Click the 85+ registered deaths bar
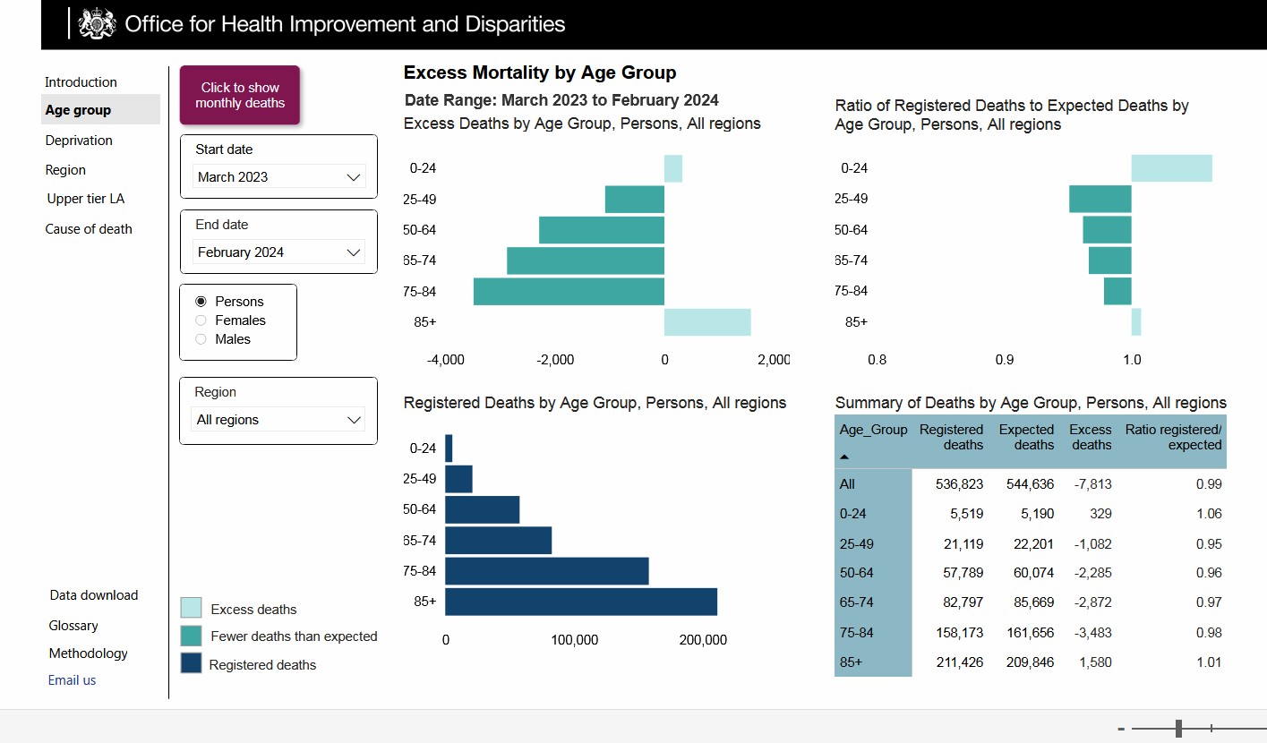Image resolution: width=1267 pixels, height=743 pixels. pos(581,602)
